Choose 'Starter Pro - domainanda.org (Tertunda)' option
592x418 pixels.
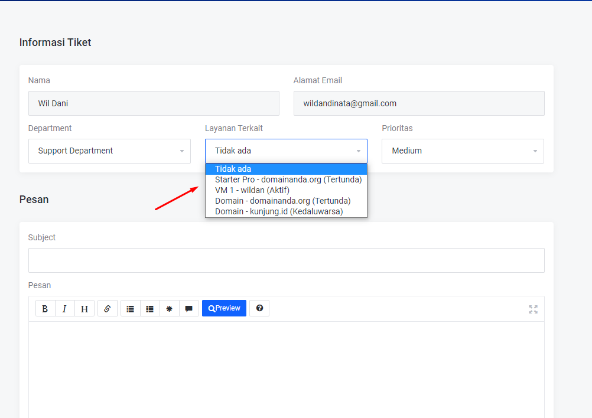click(288, 179)
